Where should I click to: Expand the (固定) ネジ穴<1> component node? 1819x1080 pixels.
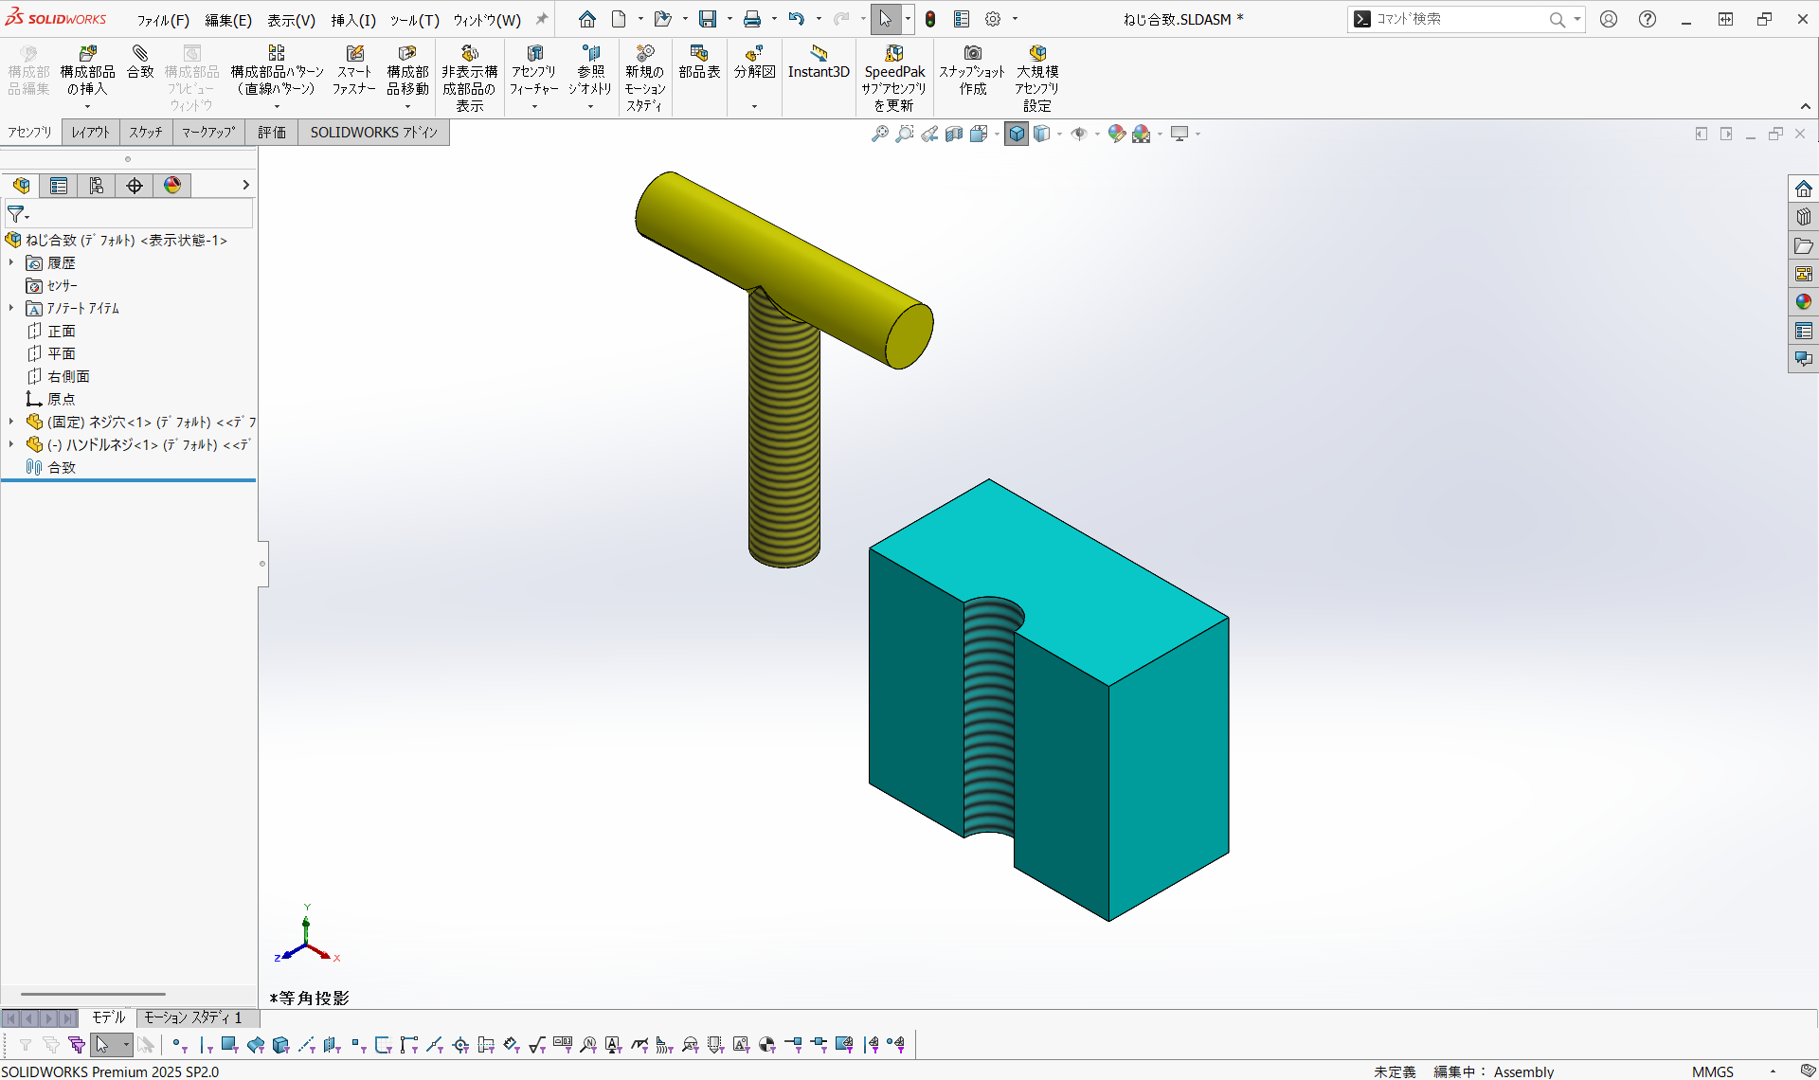point(11,422)
